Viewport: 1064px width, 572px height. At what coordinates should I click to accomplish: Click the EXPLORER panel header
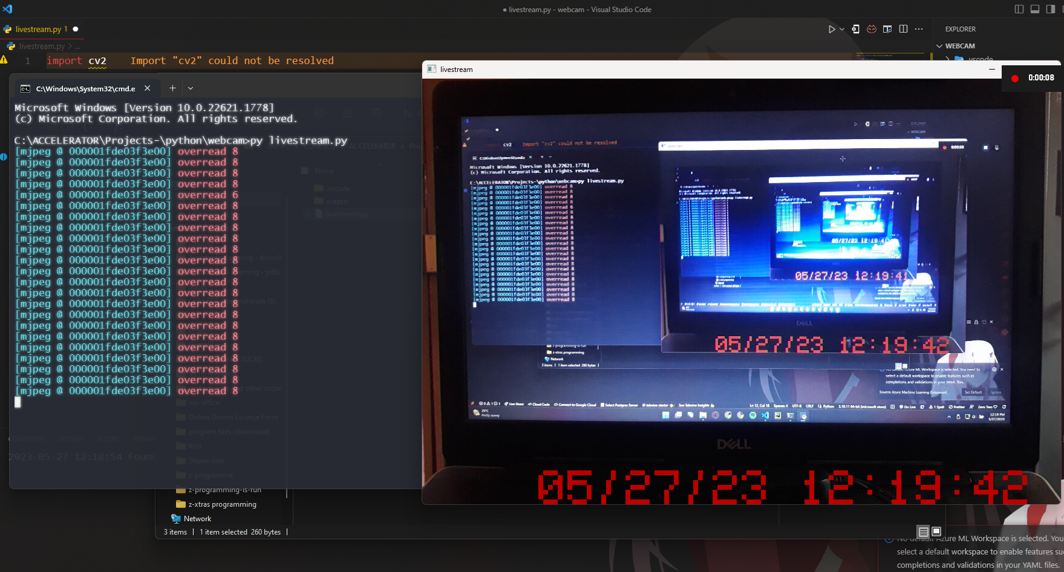961,29
